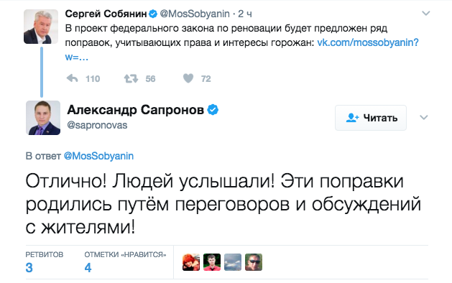Open the @sapronovas handle
Screen dimensions: 452x283
point(97,125)
